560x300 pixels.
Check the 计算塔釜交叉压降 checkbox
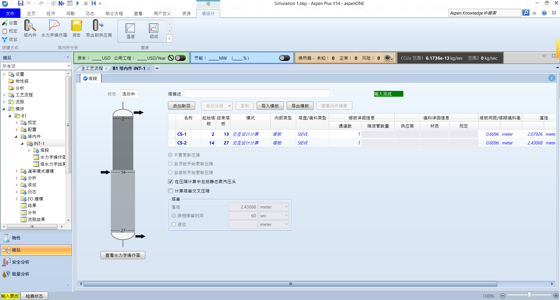click(171, 191)
